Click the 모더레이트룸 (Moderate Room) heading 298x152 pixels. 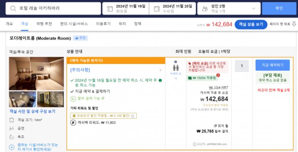click(x=40, y=38)
